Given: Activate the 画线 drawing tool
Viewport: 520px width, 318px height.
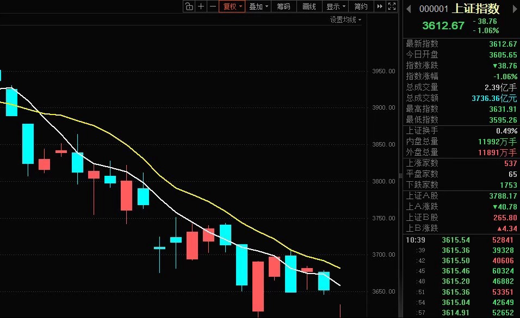Looking at the screenshot, I should tap(309, 7).
